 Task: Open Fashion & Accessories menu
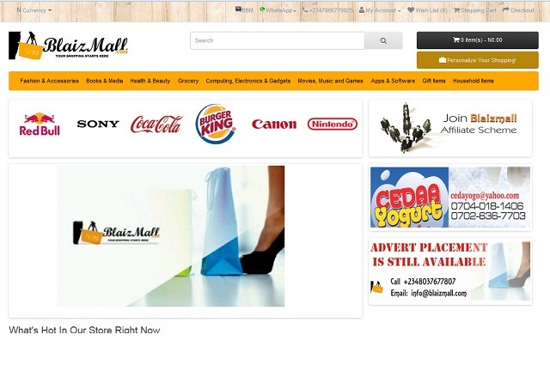[x=50, y=81]
